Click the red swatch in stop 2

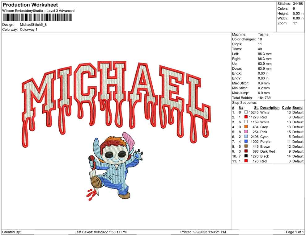(246, 117)
